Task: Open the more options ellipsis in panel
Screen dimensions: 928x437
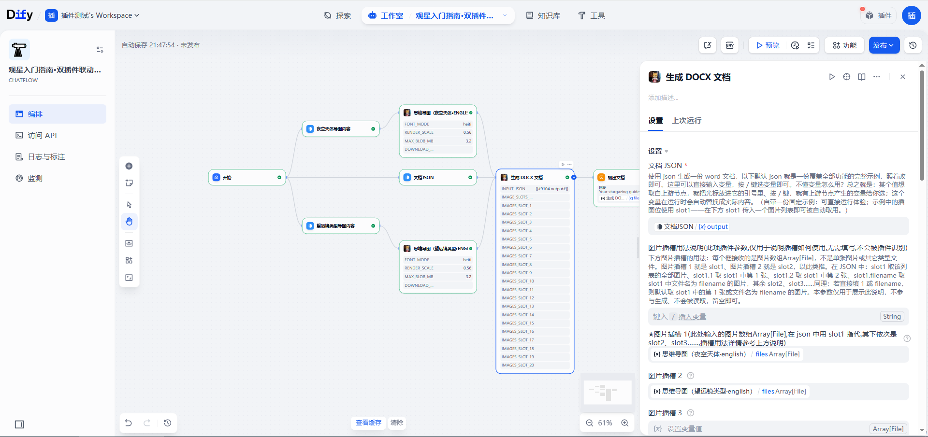Action: [877, 77]
